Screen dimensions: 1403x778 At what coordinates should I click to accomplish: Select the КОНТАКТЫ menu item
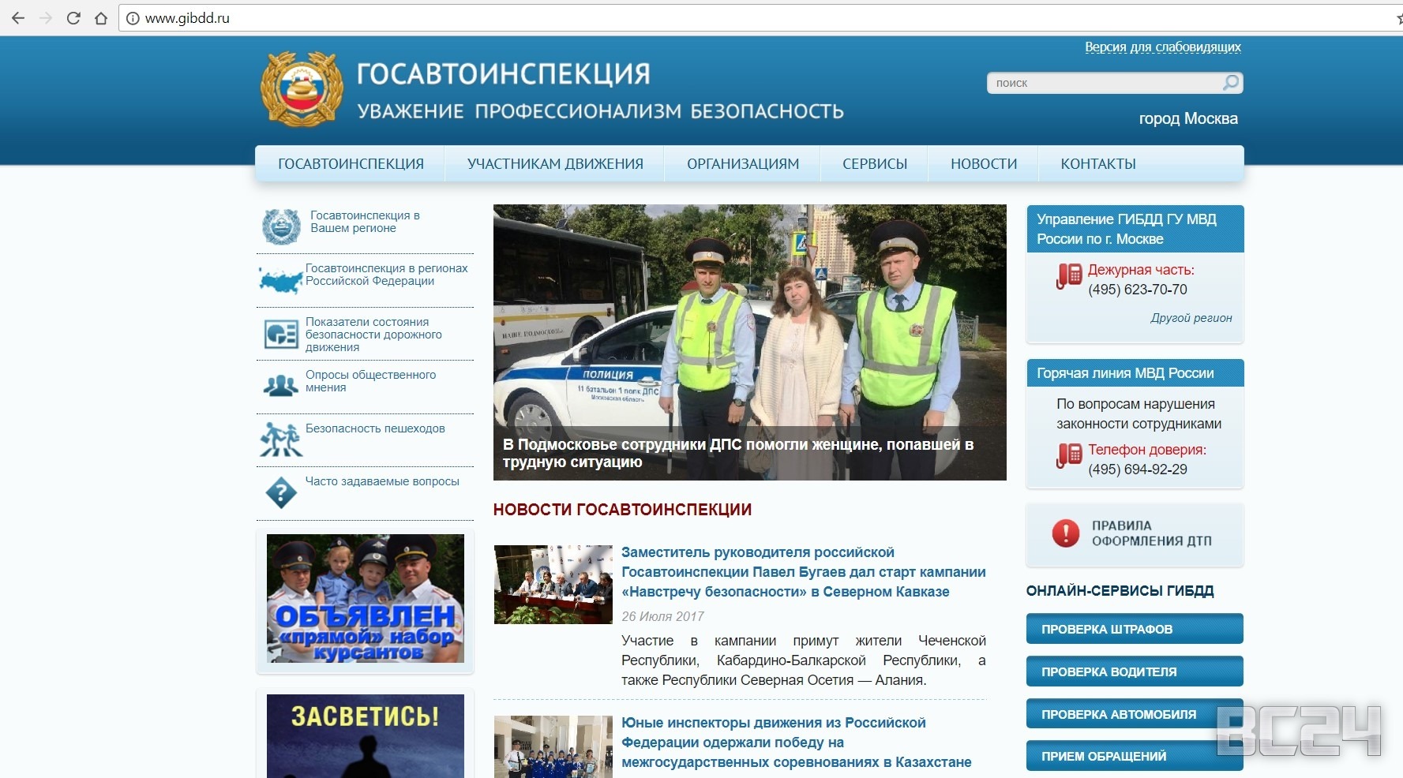[1097, 164]
